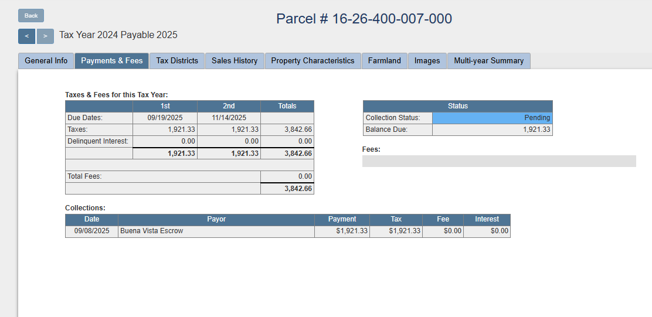
Task: Open the Farmland tab
Action: coord(384,61)
